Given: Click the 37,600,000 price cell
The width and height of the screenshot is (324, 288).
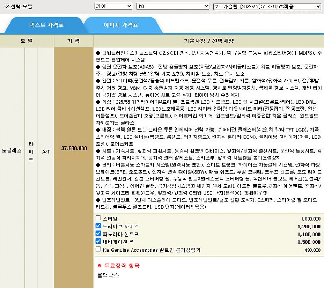Looking at the screenshot, I should [74, 148].
